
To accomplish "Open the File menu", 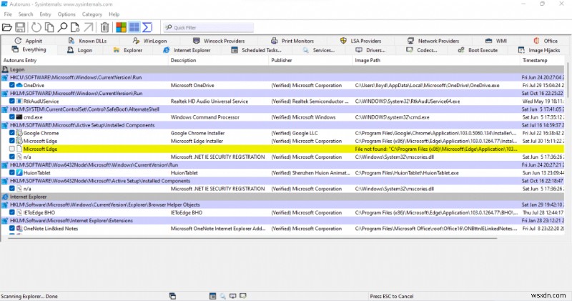I will (x=8, y=14).
